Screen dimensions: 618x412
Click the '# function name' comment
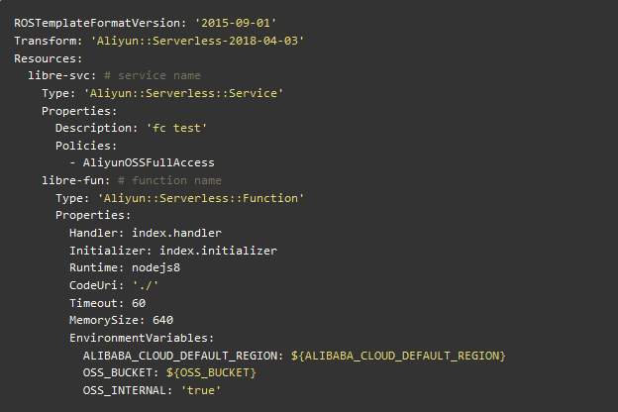click(x=172, y=180)
